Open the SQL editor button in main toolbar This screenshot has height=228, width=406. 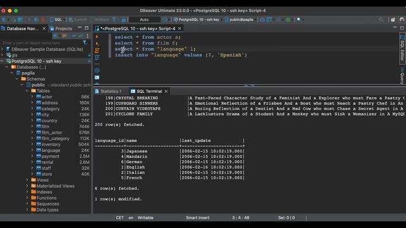tap(56, 20)
